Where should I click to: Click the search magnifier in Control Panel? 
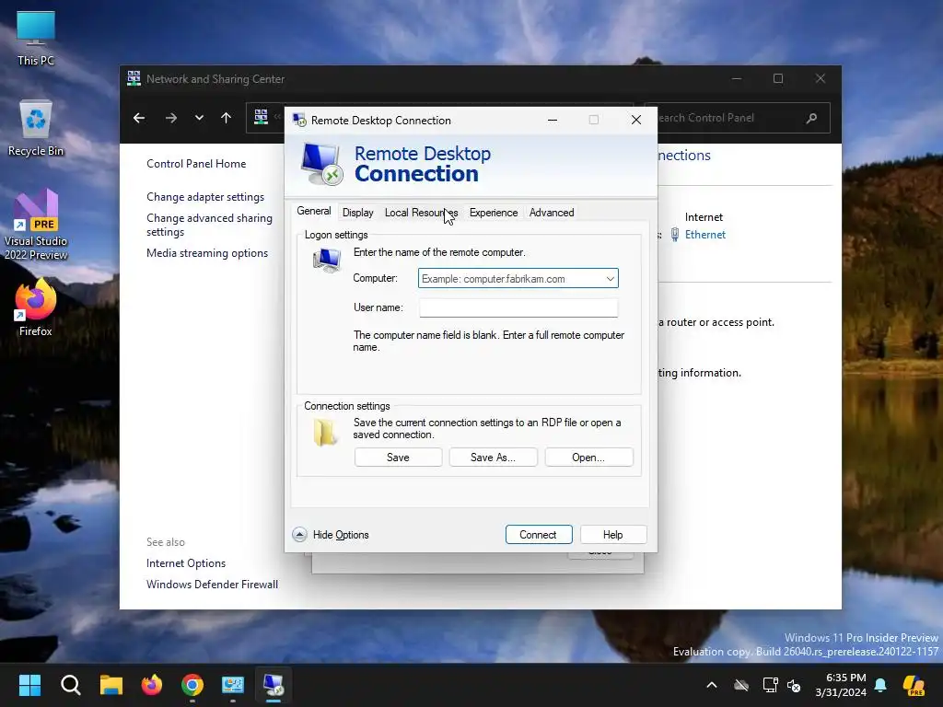tap(811, 118)
